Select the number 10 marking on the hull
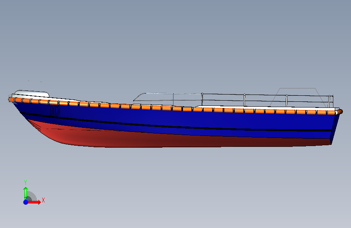Image resolution: width=351 pixels, height=228 pixels. 55,111
